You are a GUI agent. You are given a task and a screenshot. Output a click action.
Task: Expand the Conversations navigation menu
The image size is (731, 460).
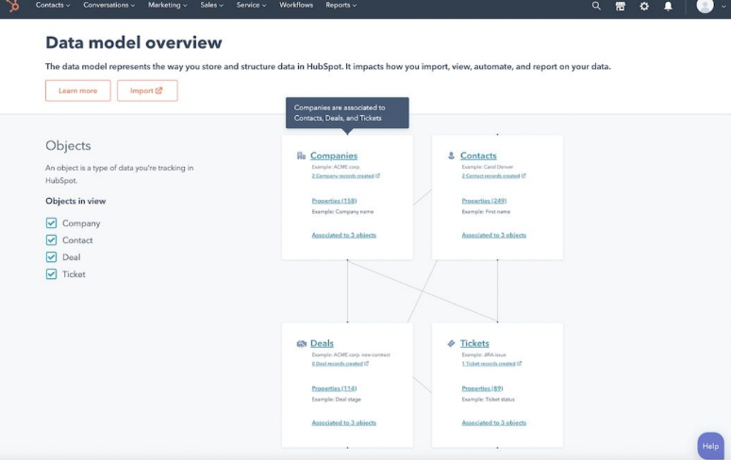pos(109,5)
